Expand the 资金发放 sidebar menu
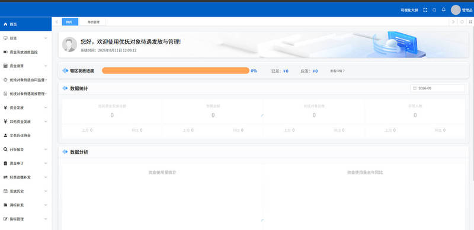Viewport: 474px width, 230px height. click(x=25, y=108)
